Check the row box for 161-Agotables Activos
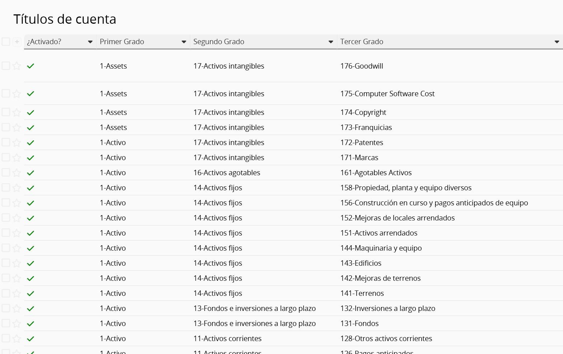 tap(6, 172)
